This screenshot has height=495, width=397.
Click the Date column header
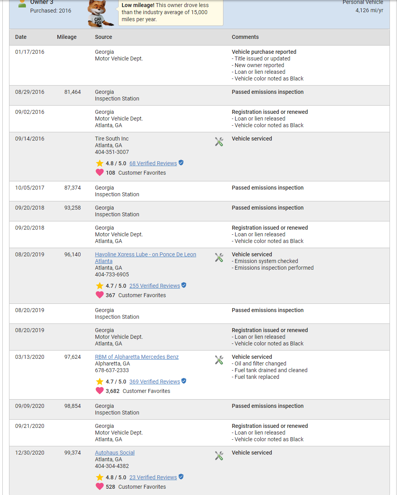tap(21, 37)
